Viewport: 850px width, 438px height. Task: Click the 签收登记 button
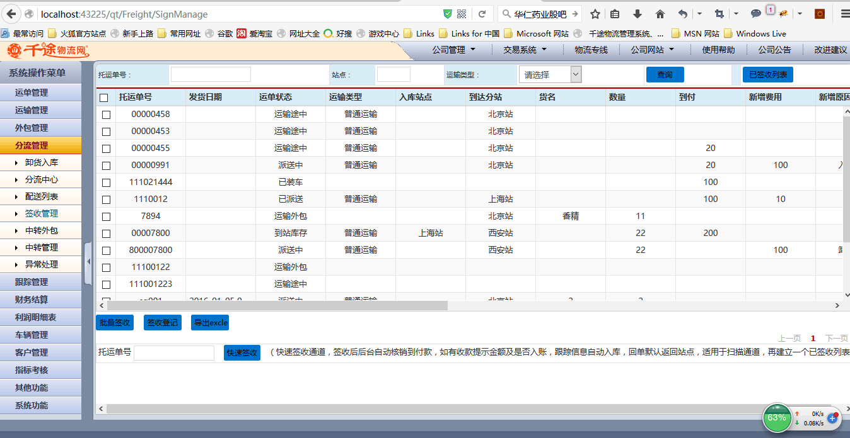pos(162,323)
